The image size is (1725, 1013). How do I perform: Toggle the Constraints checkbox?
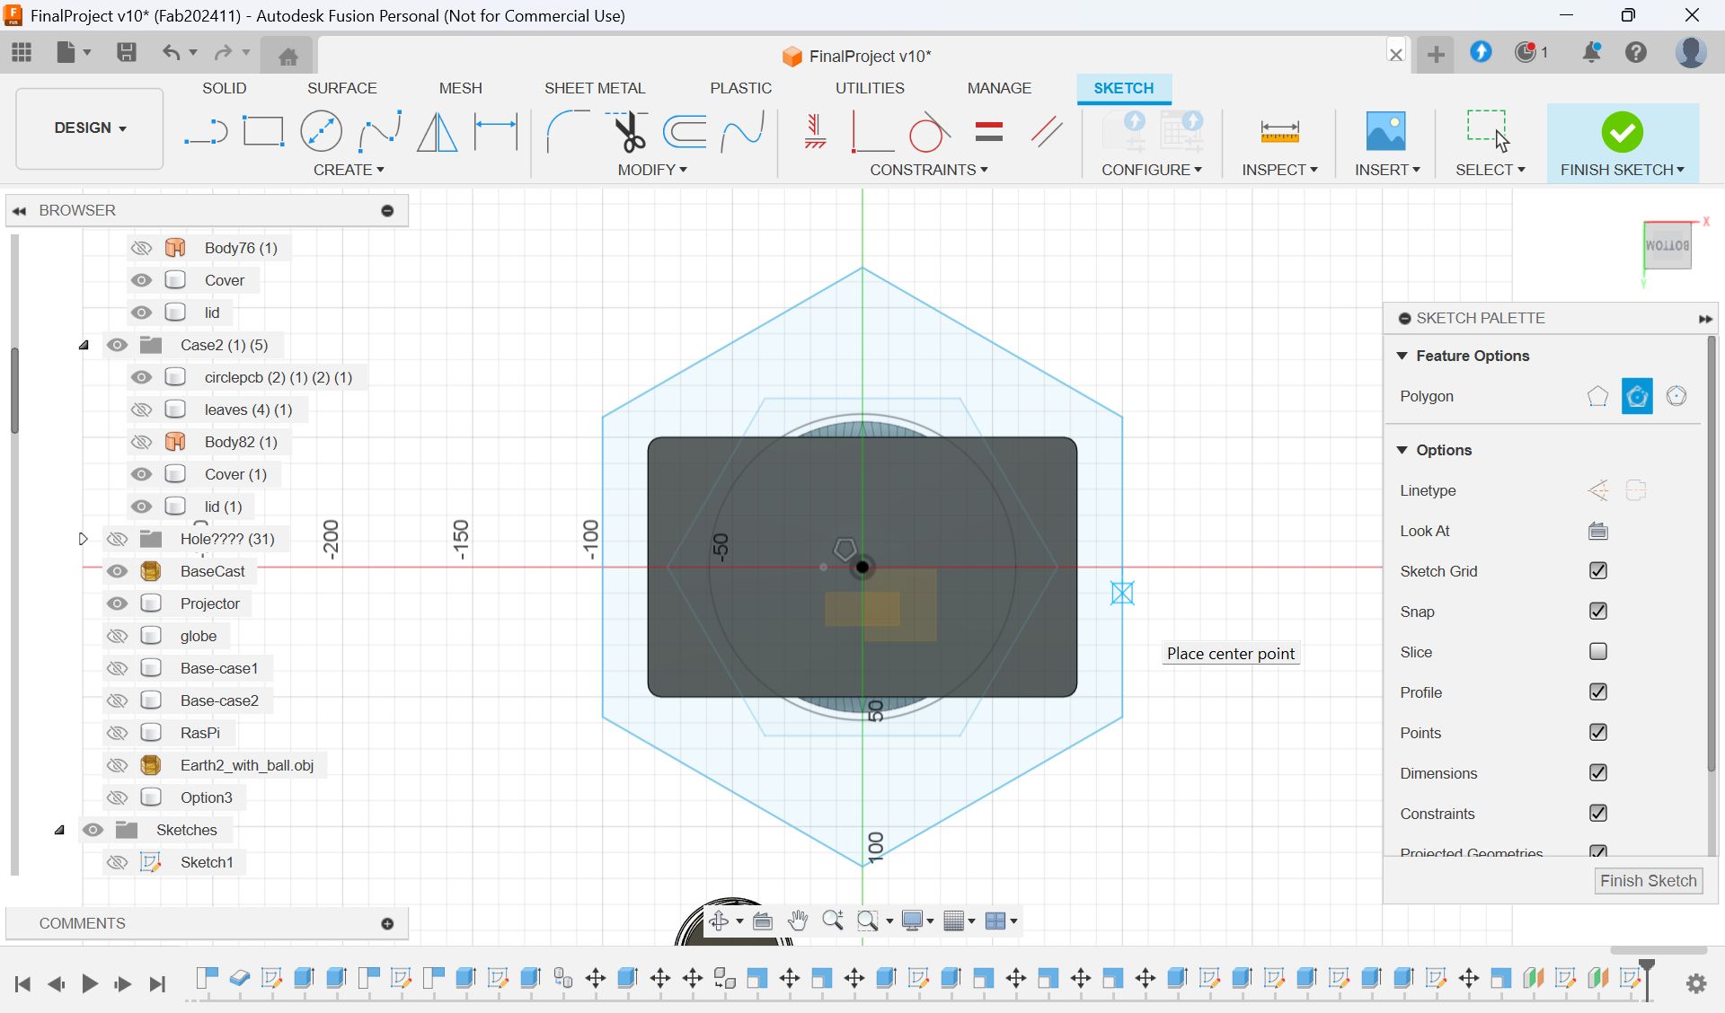pyautogui.click(x=1597, y=814)
